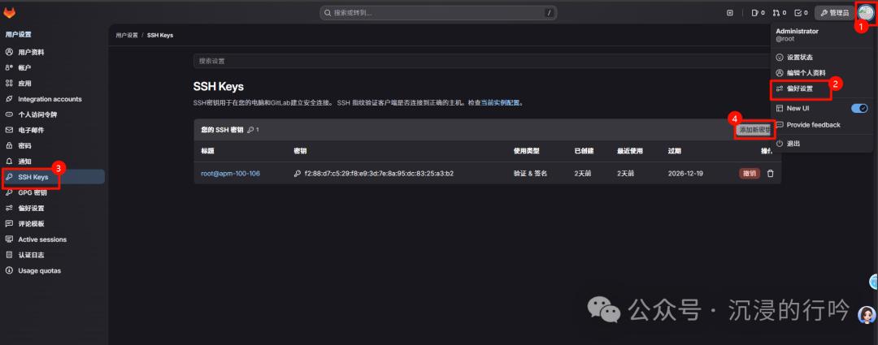Click the 已创建 column header
This screenshot has width=878, height=345.
[x=584, y=151]
